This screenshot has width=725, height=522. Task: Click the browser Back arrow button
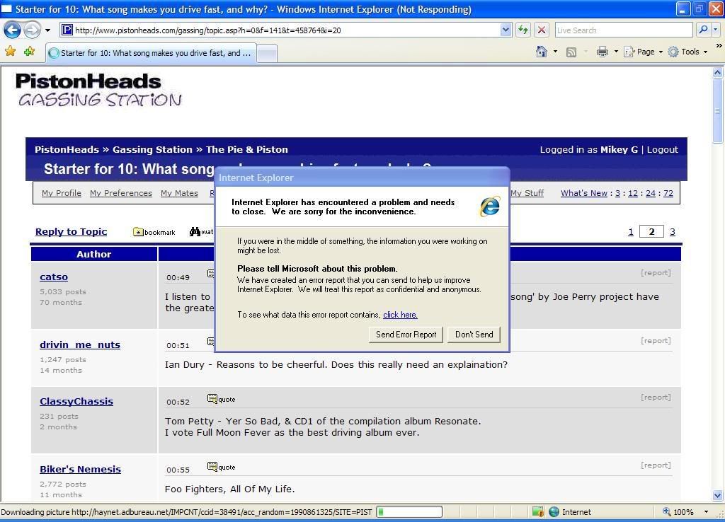tap(13, 30)
